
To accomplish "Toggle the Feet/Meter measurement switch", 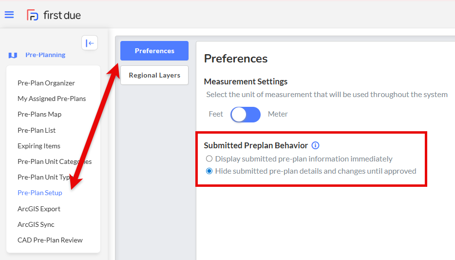I will [246, 114].
